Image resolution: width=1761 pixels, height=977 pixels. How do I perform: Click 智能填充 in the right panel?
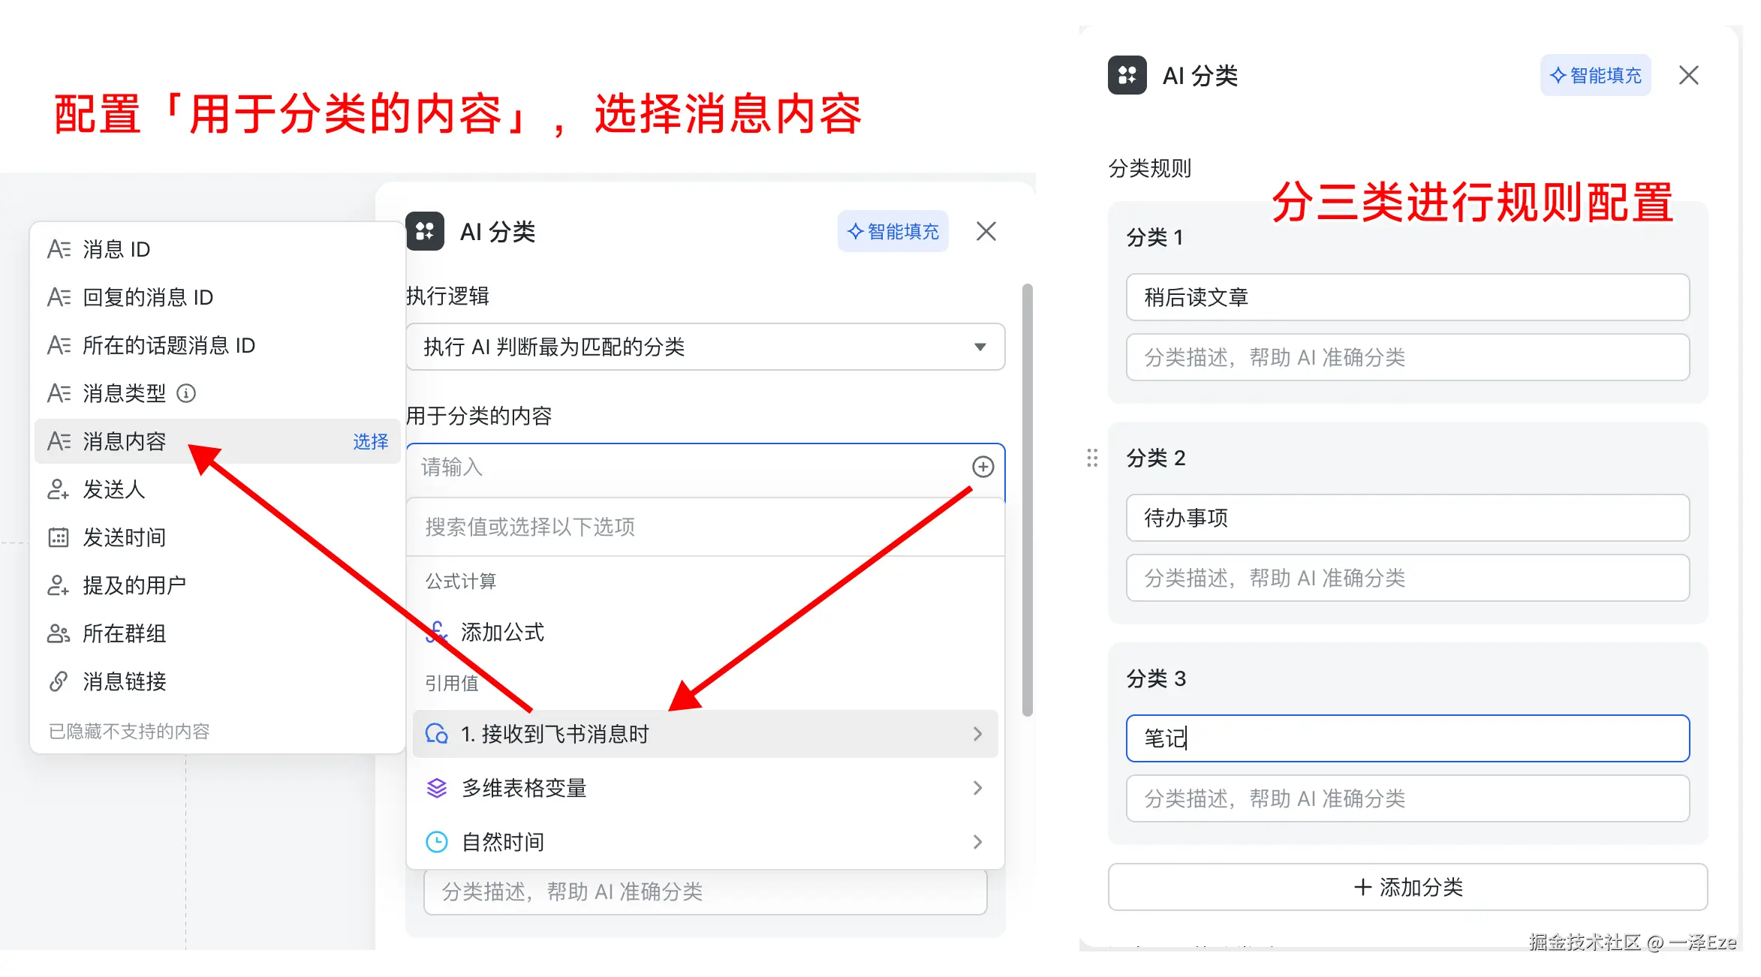click(1595, 75)
